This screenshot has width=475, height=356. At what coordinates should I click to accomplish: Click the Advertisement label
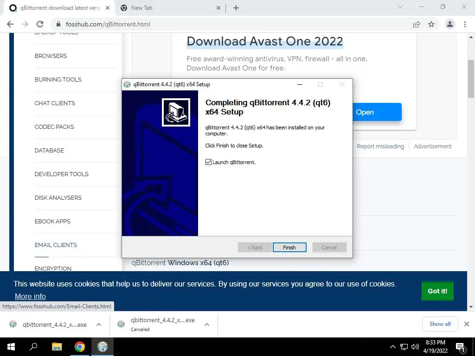[x=433, y=146]
